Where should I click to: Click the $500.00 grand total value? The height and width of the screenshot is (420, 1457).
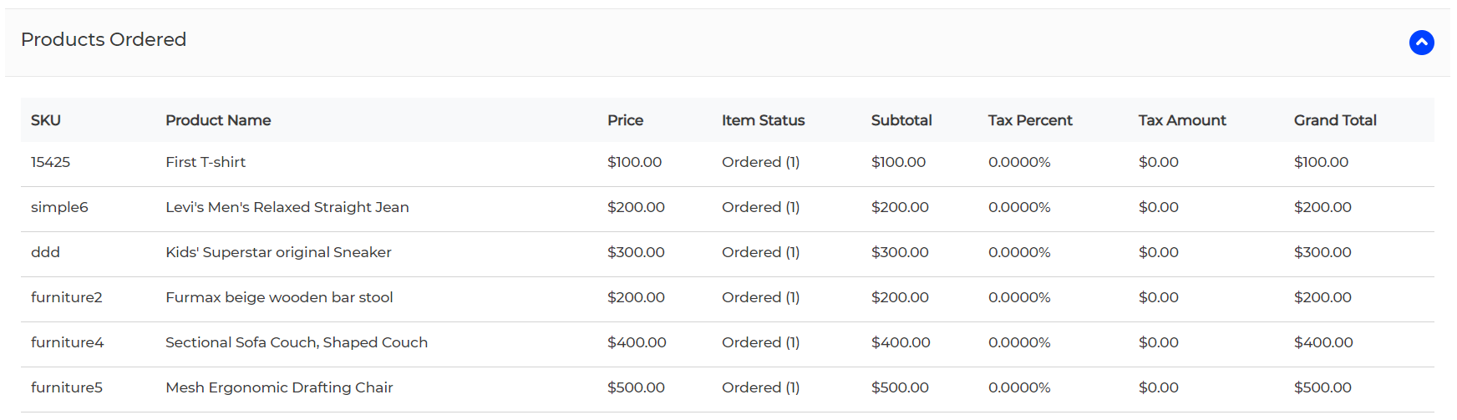(x=1322, y=387)
